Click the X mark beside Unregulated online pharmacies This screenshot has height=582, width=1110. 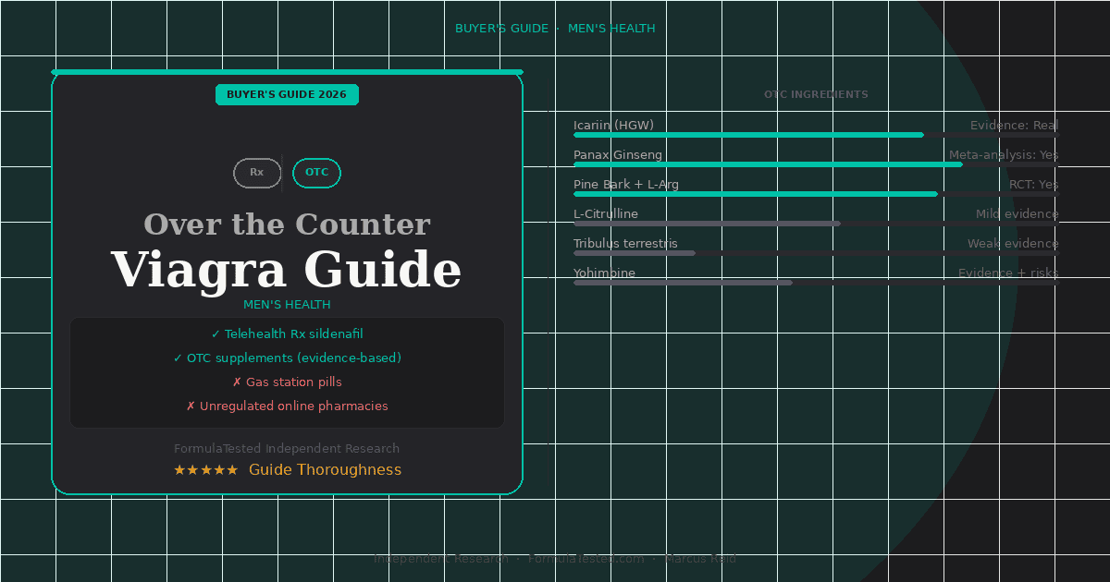[191, 406]
